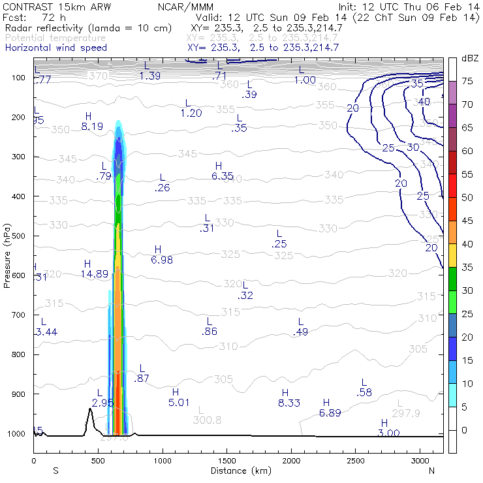Click the "CONTRAST 15km ARW" title text

(57, 7)
